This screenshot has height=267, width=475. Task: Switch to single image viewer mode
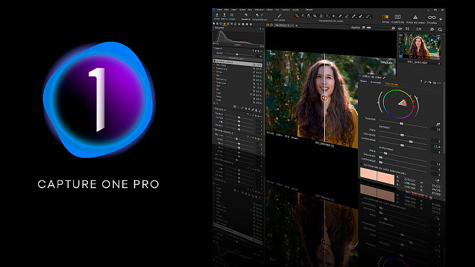tap(271, 25)
